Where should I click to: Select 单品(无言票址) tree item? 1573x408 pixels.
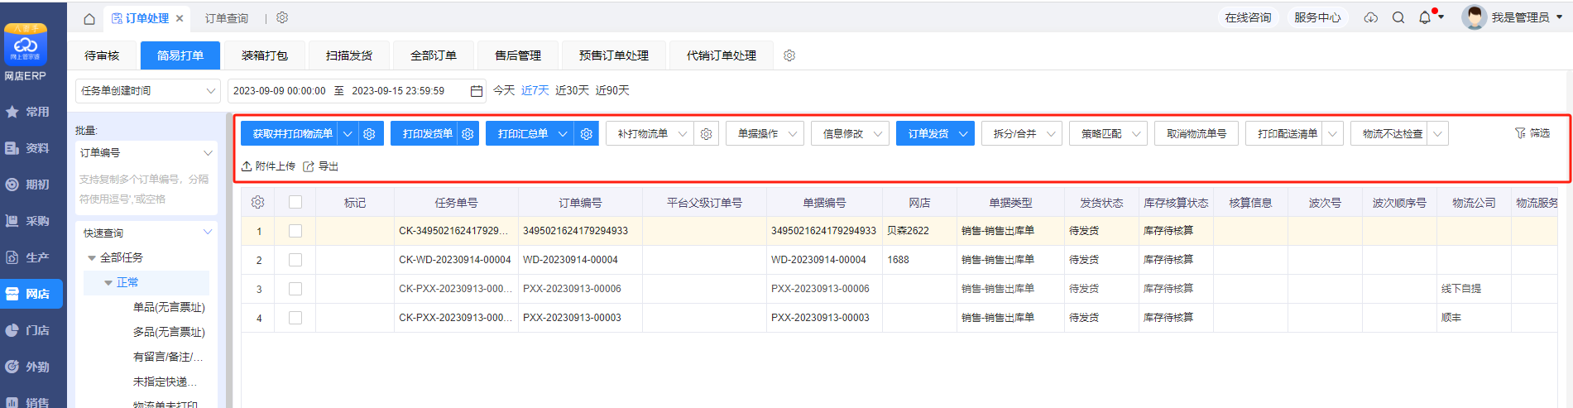pyautogui.click(x=169, y=307)
